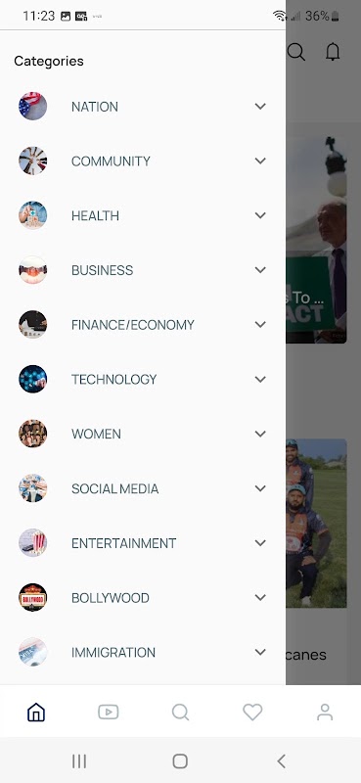Tap the Nation flag category icon
This screenshot has height=783, width=361.
[33, 107]
